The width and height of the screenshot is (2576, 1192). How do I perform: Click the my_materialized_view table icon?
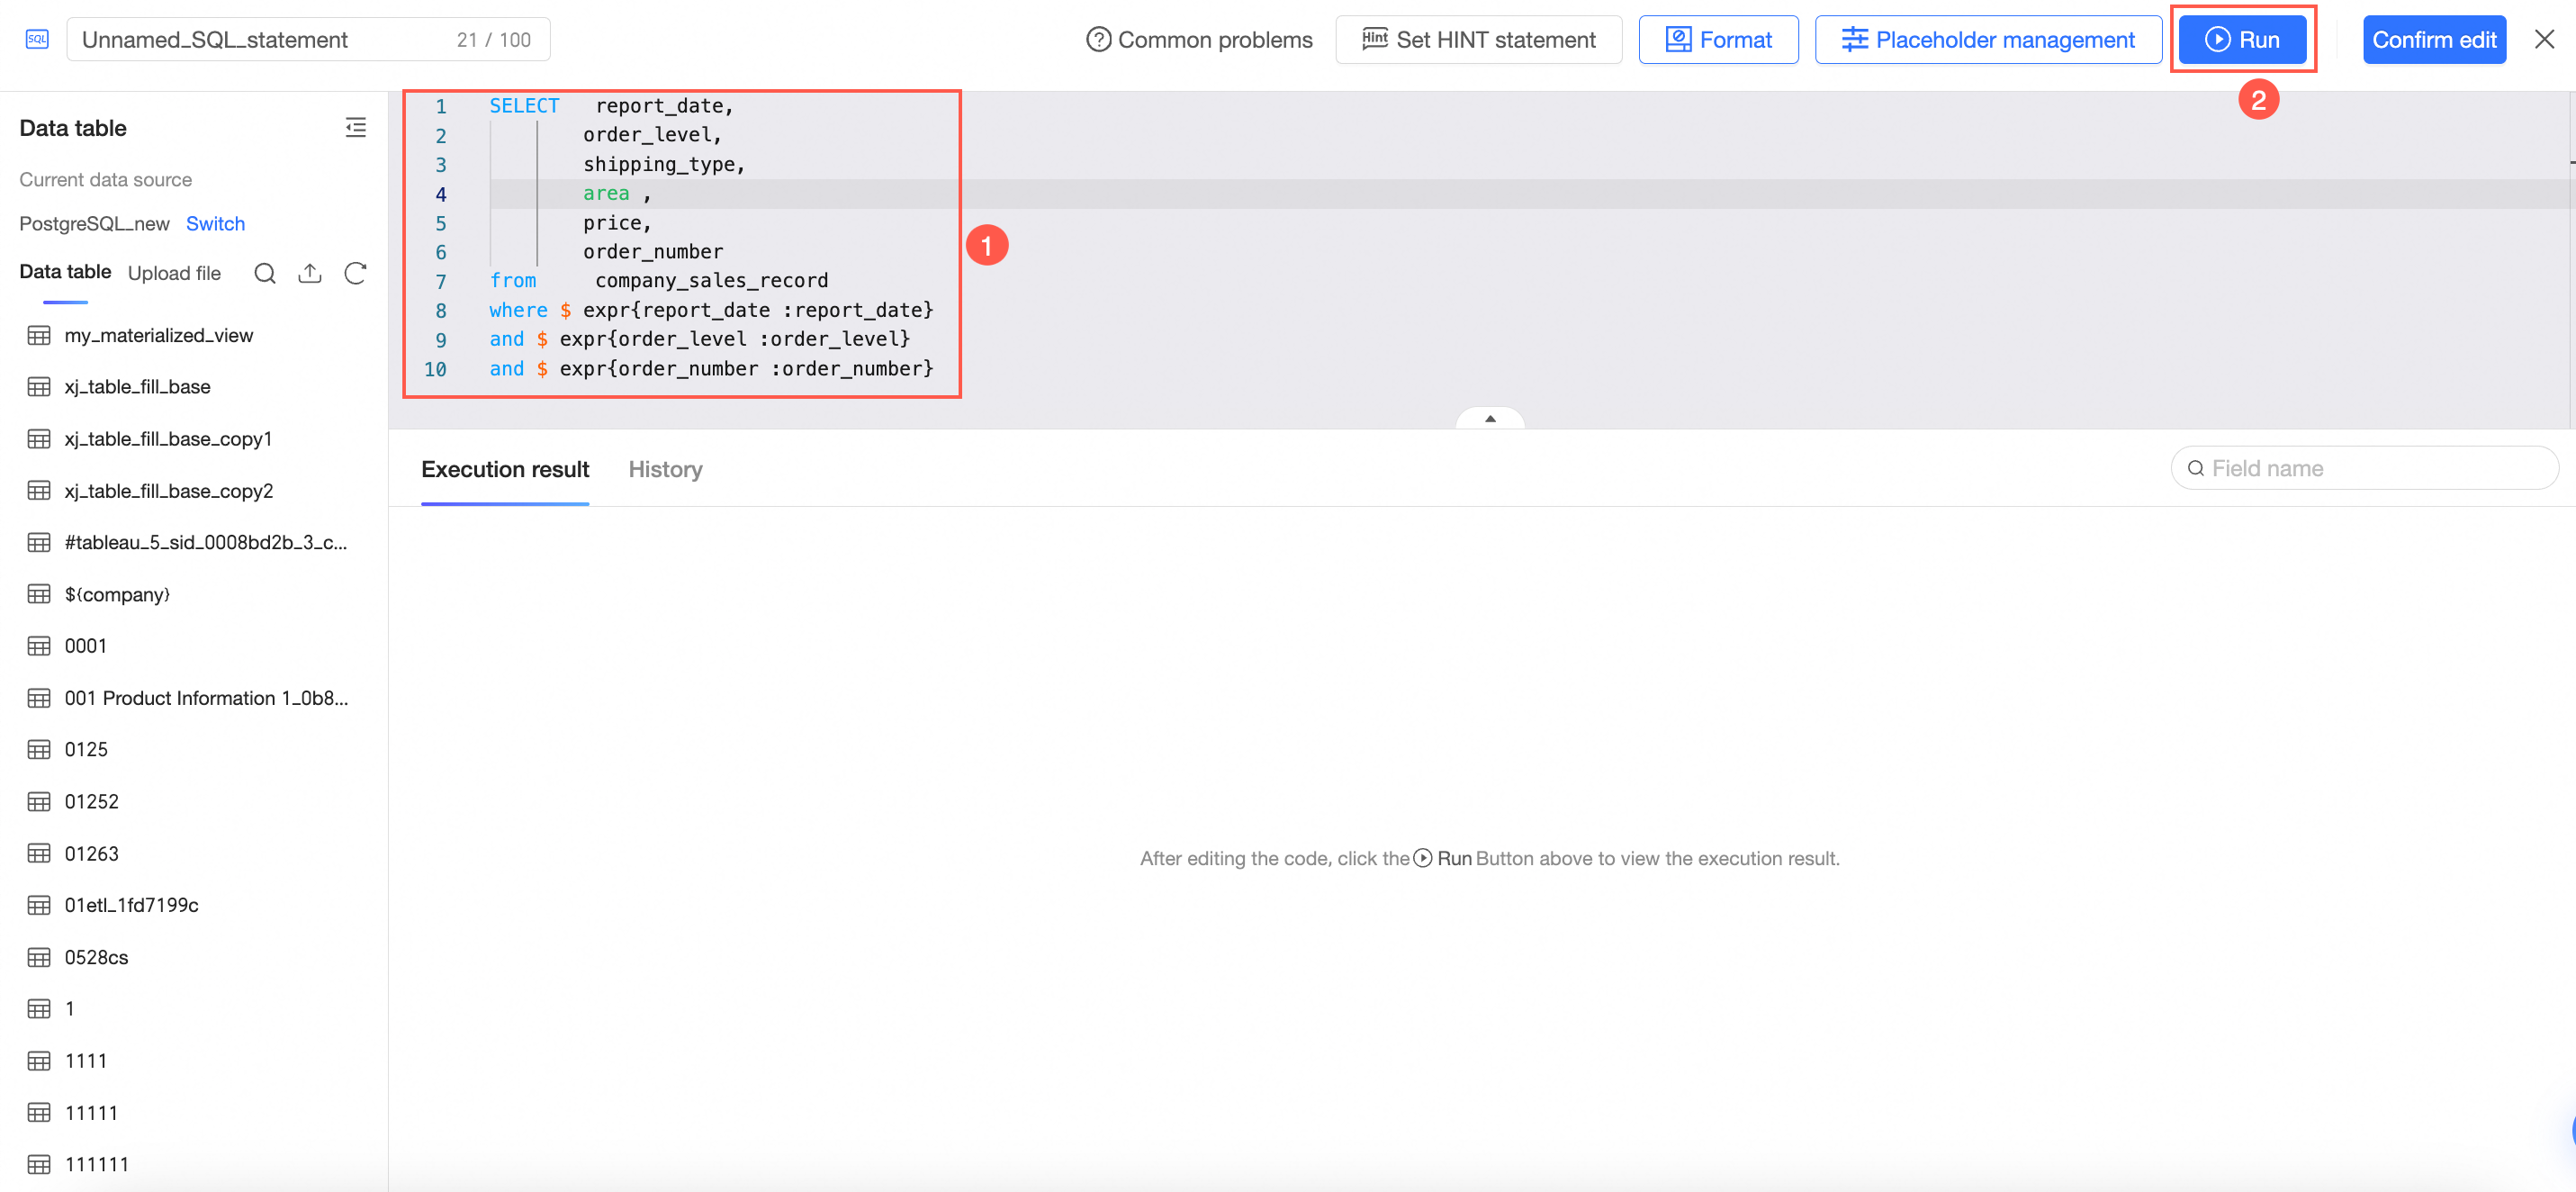point(39,335)
